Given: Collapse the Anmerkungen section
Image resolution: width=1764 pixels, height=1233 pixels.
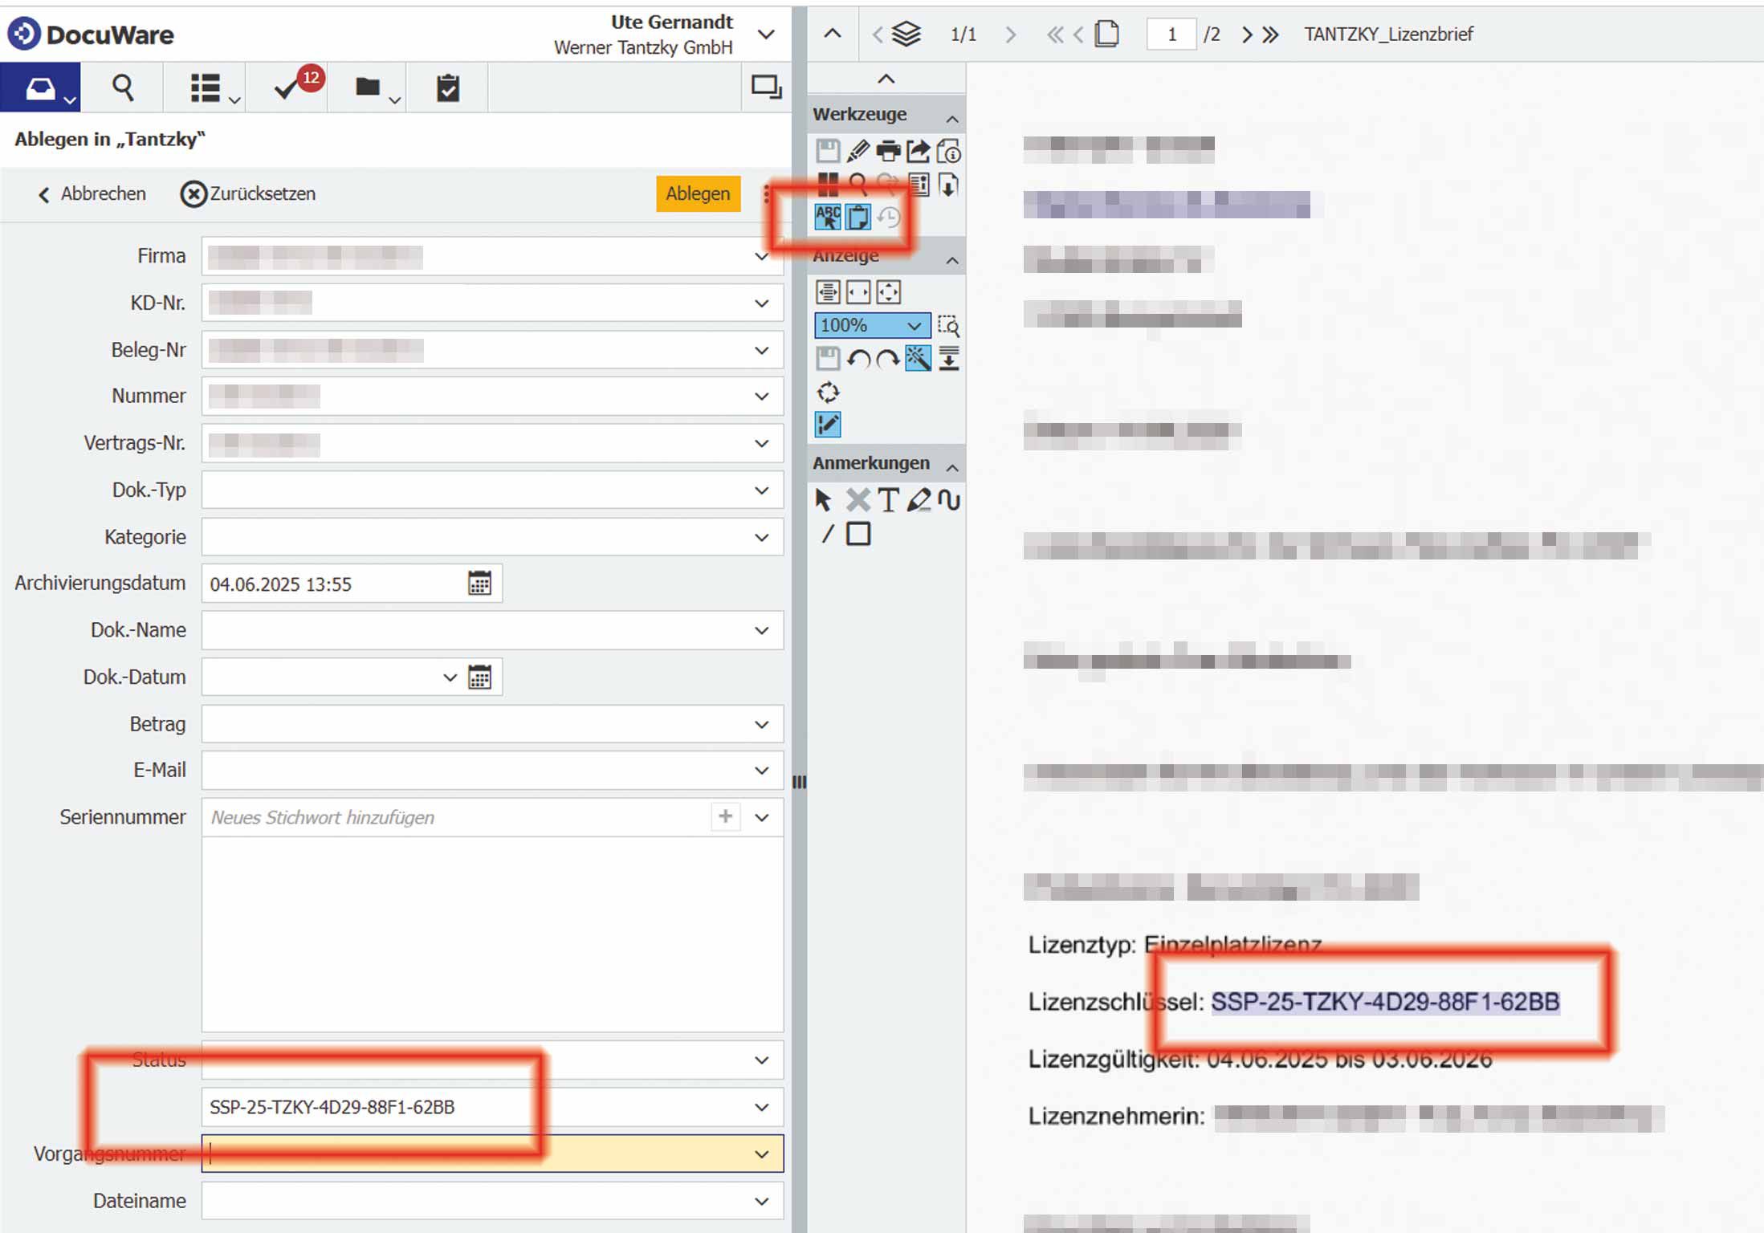Looking at the screenshot, I should [952, 467].
